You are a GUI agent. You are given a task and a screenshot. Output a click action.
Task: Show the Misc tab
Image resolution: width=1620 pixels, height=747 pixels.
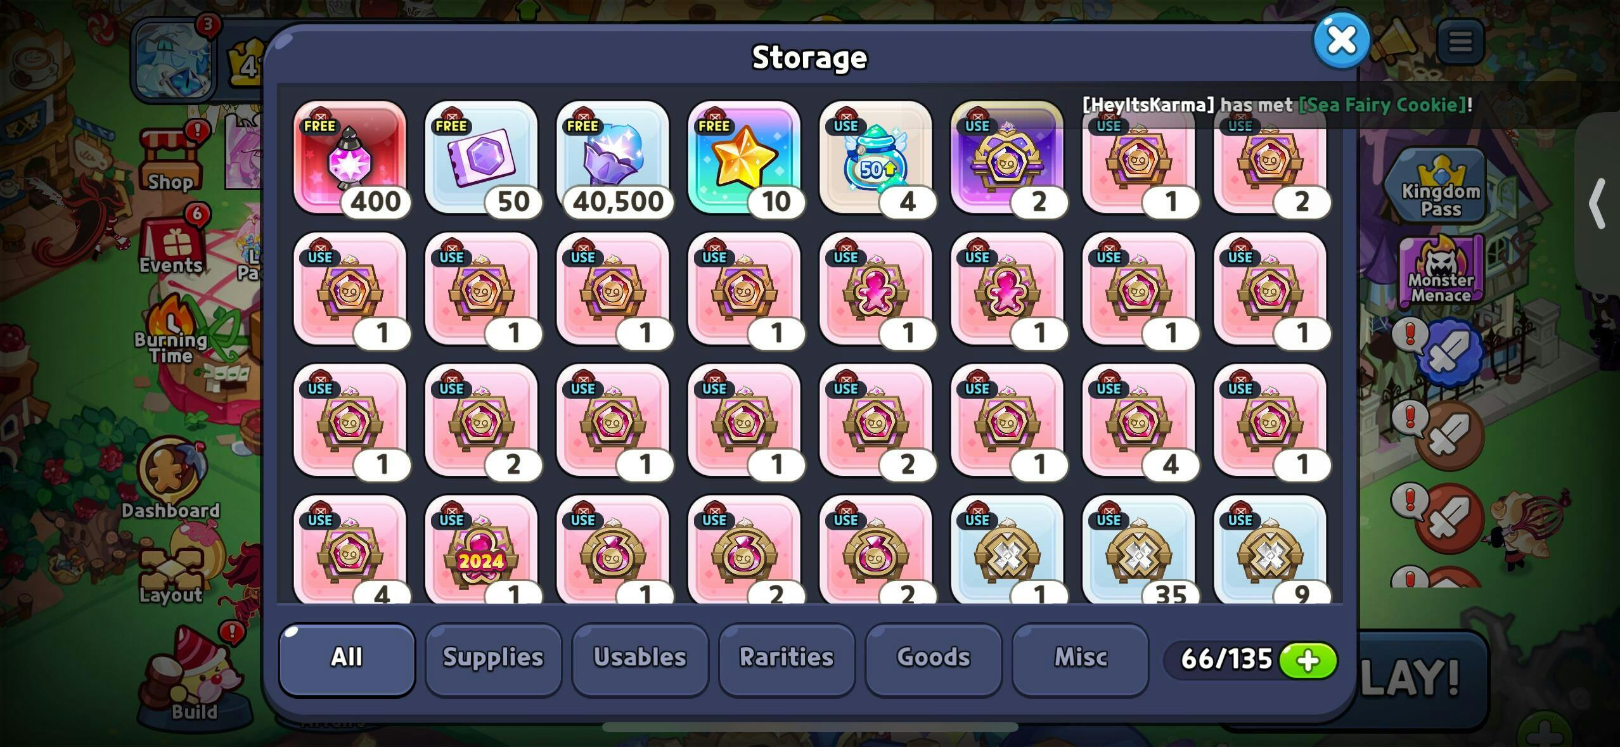pos(1081,658)
